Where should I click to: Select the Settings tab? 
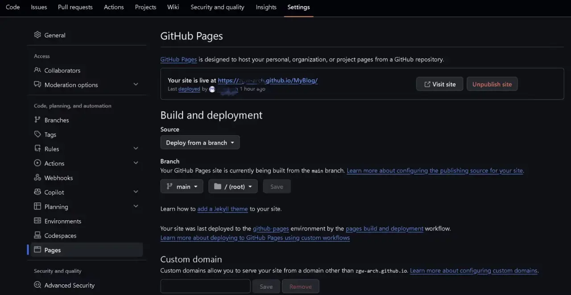pyautogui.click(x=298, y=7)
